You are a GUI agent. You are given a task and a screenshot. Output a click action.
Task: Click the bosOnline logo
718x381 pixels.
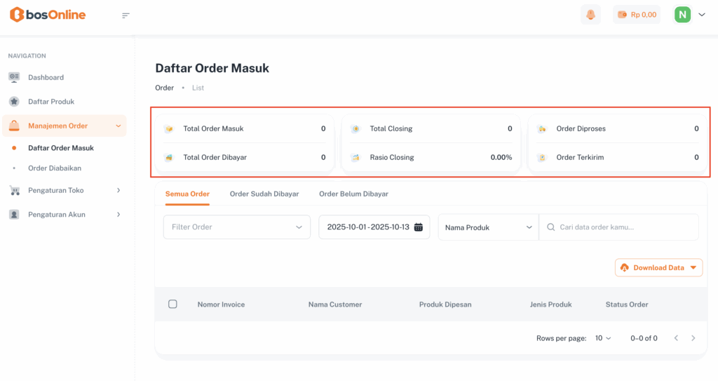(48, 15)
